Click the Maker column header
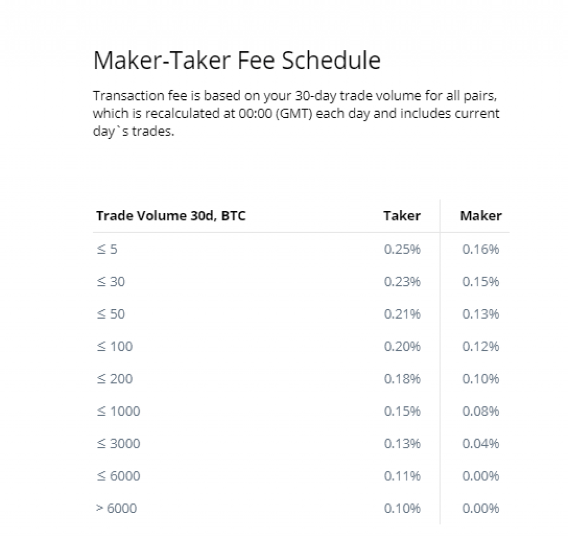This screenshot has height=539, width=568. pyautogui.click(x=481, y=216)
